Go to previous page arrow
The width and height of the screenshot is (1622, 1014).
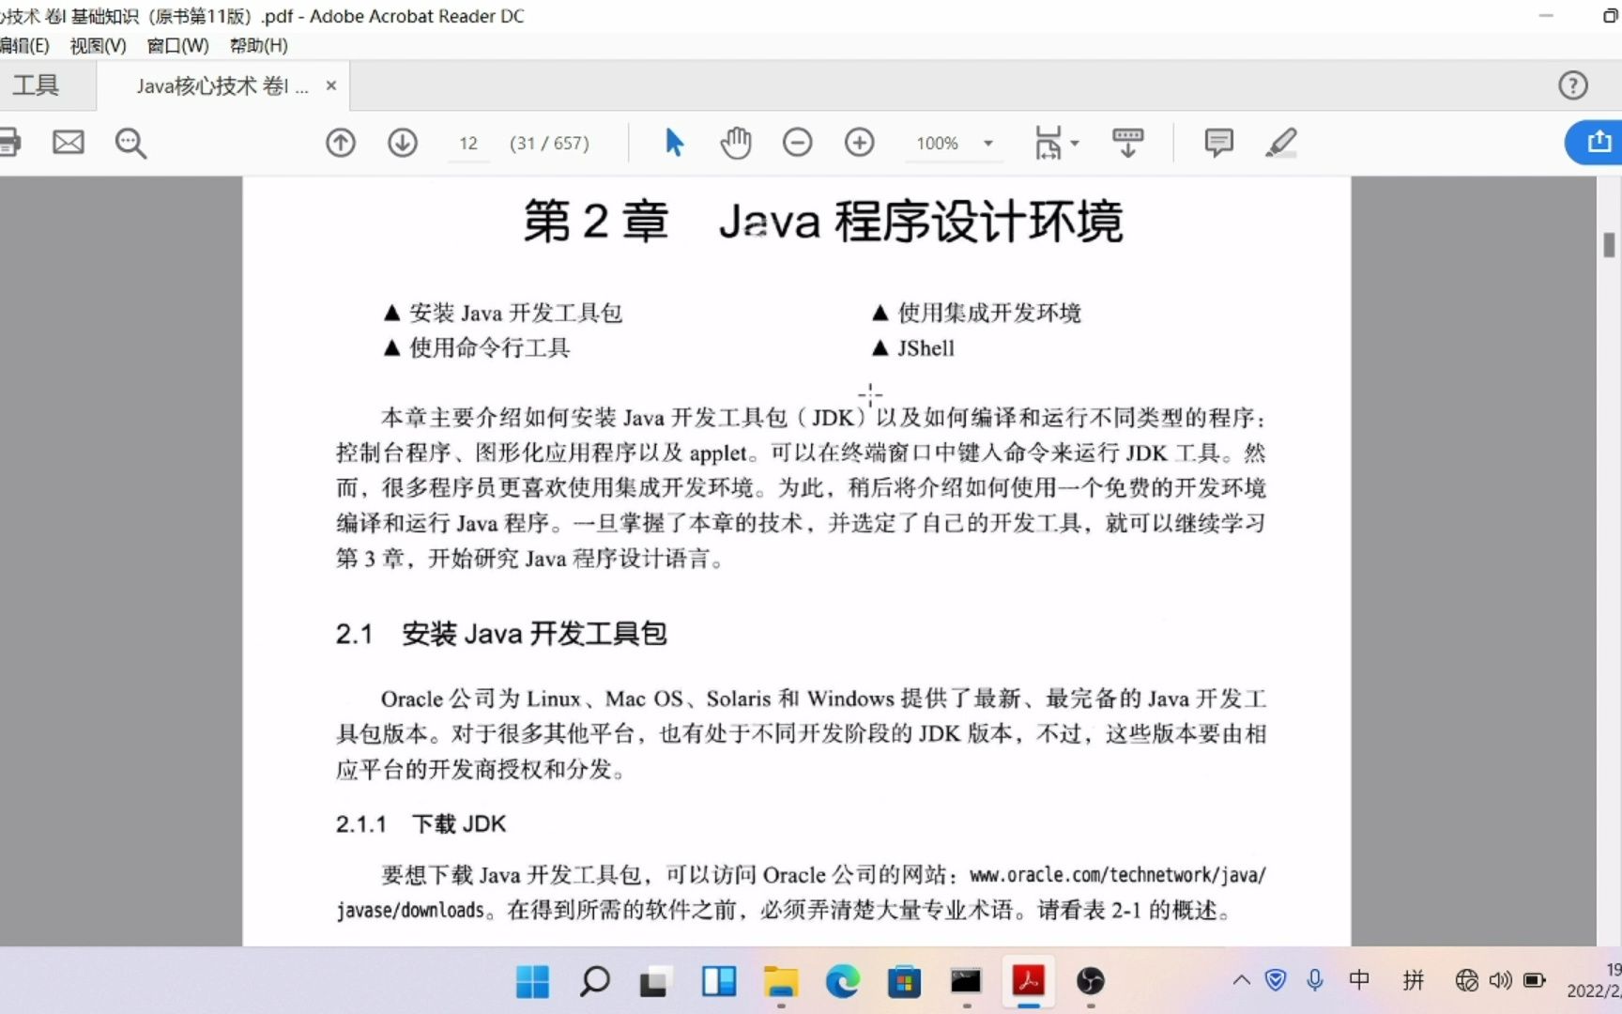pos(341,143)
